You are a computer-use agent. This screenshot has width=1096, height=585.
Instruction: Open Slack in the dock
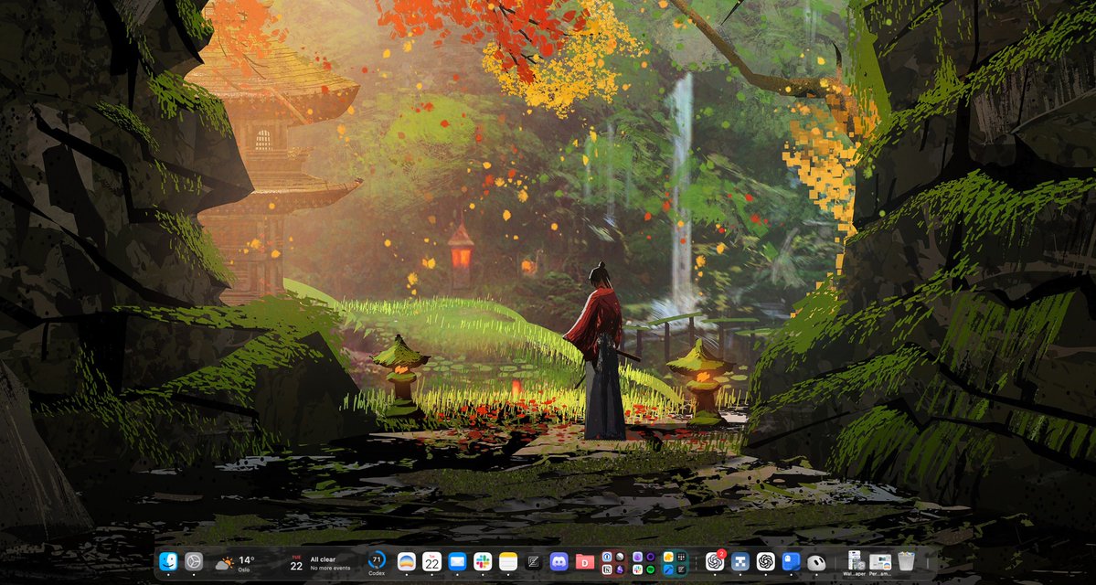(x=483, y=561)
